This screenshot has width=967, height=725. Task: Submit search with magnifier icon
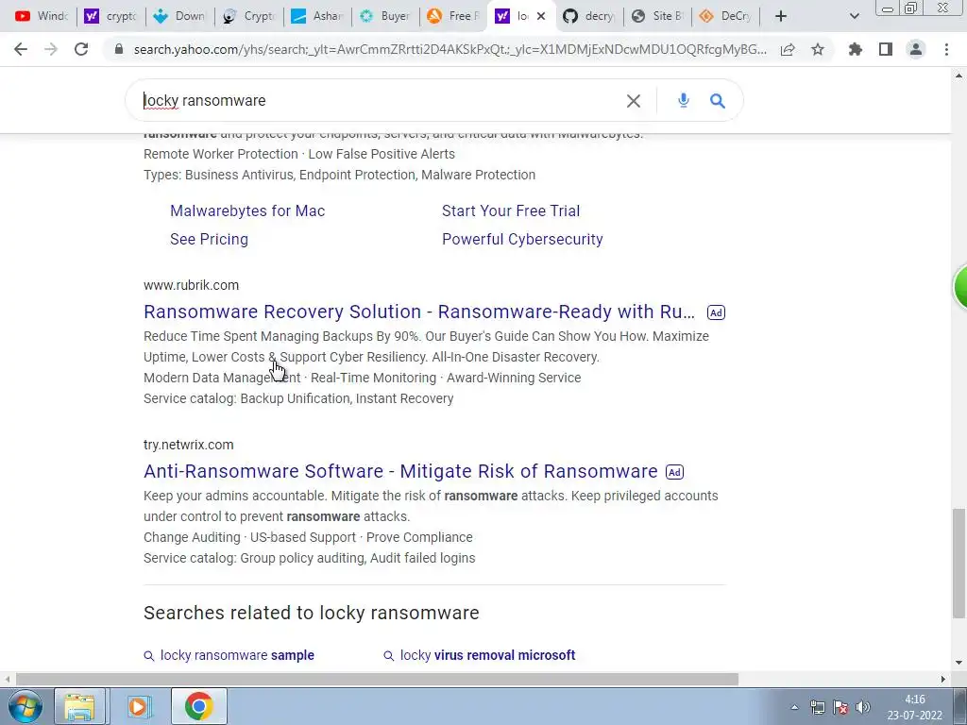point(718,100)
